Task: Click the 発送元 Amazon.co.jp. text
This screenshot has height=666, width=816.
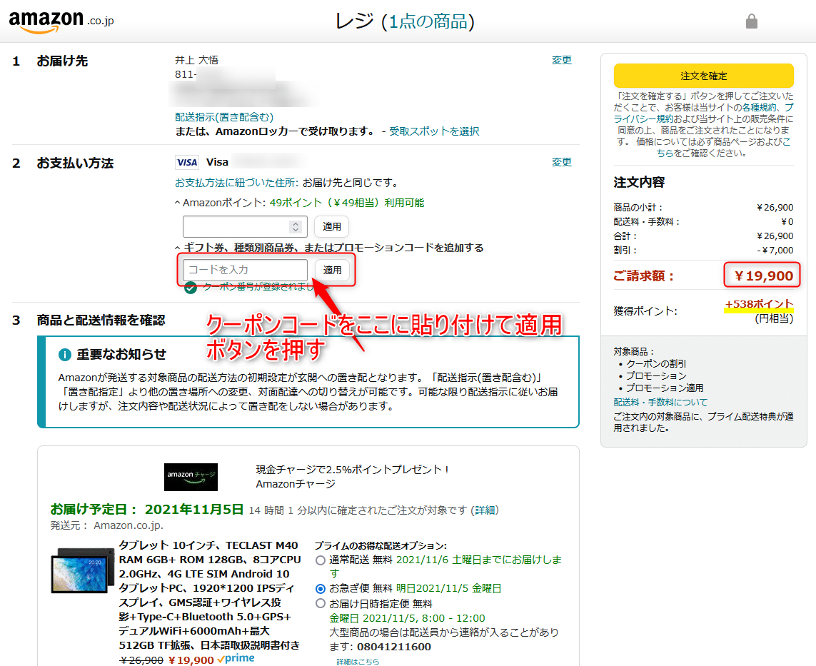Action: pyautogui.click(x=106, y=525)
